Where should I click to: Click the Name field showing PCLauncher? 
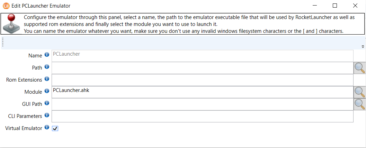[x=202, y=56]
